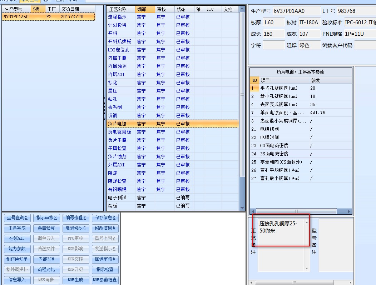Click the 板厚 field showing 1.60
Viewport: 376px width, 285px height.
[x=274, y=22]
